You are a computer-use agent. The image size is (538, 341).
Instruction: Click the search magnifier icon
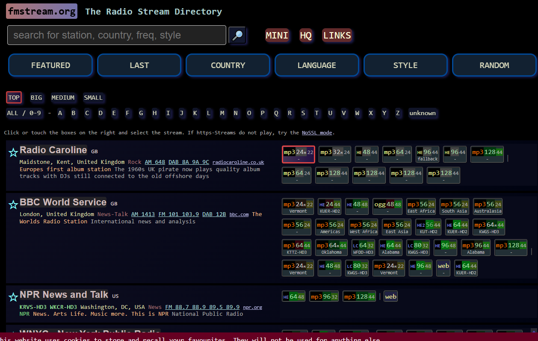[238, 35]
